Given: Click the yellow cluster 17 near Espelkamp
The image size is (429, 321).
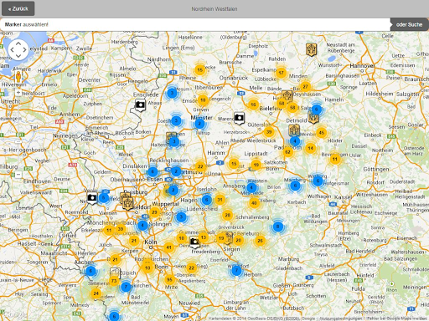Looking at the screenshot, I should pos(281,73).
